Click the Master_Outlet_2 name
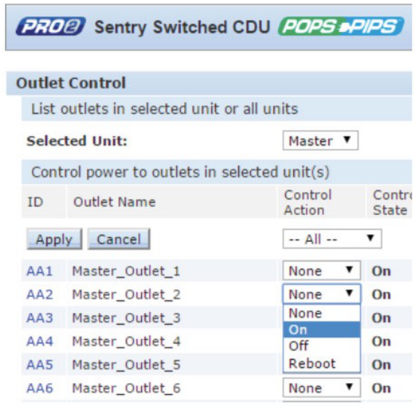Screen dimensions: 415x406 (127, 295)
